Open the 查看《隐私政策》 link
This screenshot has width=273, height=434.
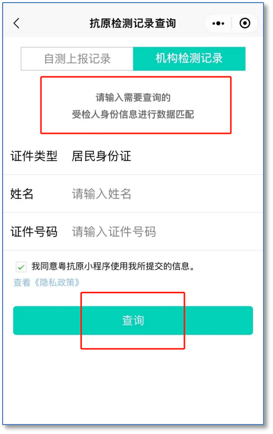pyautogui.click(x=47, y=282)
